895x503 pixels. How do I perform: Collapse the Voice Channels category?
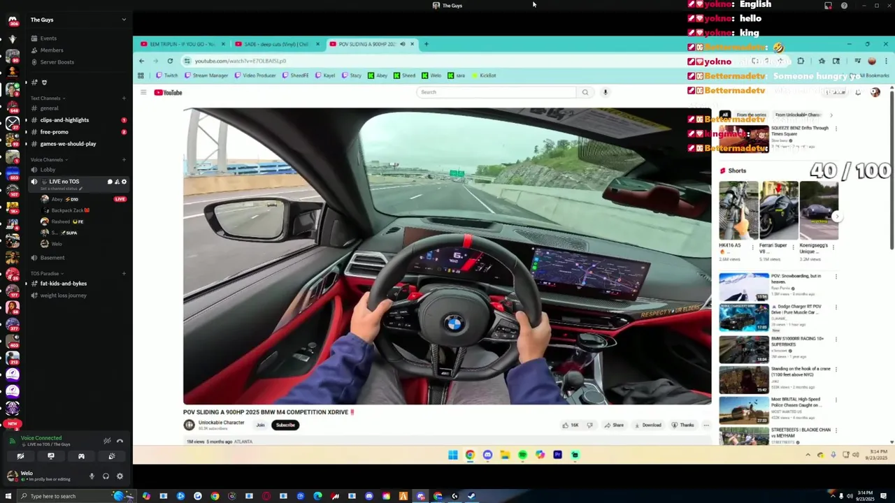point(48,160)
